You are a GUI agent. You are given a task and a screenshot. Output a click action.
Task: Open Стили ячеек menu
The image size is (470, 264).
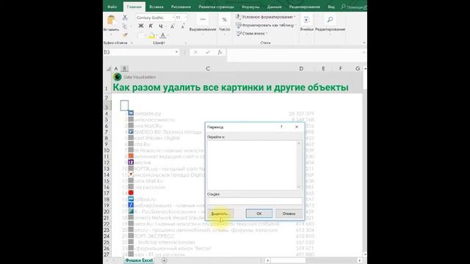pyautogui.click(x=252, y=34)
